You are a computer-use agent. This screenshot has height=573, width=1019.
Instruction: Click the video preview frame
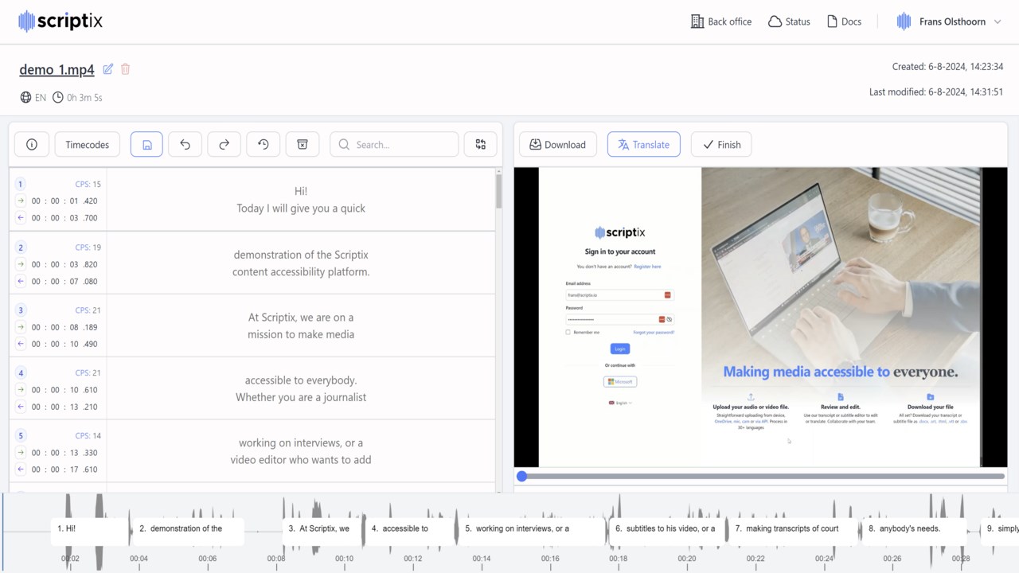760,317
